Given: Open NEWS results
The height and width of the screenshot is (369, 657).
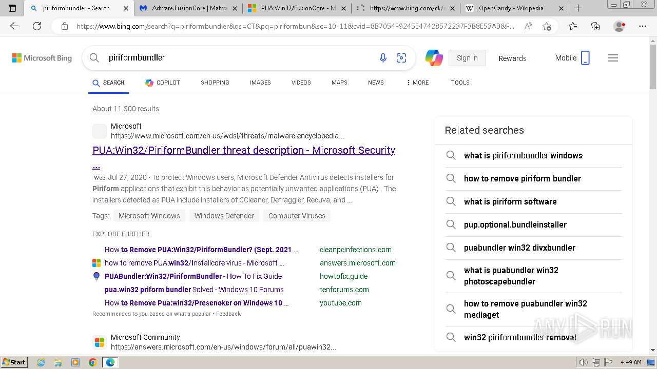Looking at the screenshot, I should click(x=376, y=83).
